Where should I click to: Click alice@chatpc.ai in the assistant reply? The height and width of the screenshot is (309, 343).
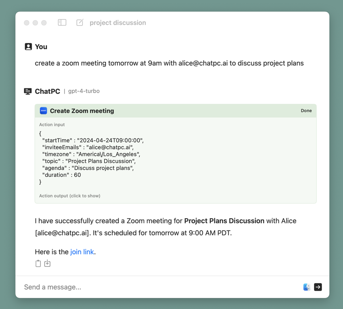point(61,233)
